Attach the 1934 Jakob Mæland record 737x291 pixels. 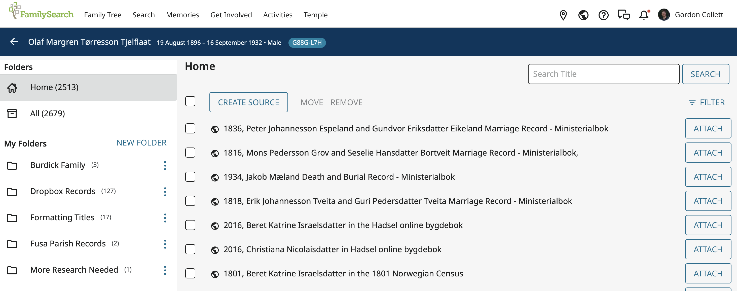tap(708, 177)
